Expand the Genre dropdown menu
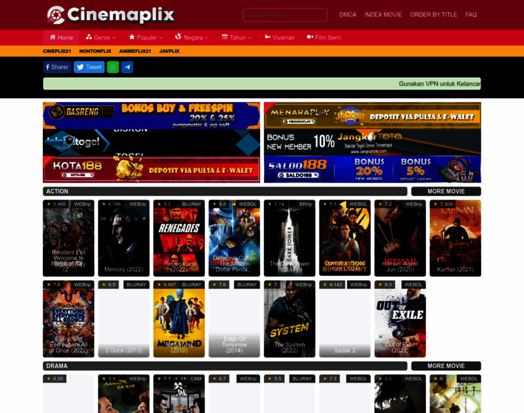This screenshot has height=413, width=524. pyautogui.click(x=114, y=38)
